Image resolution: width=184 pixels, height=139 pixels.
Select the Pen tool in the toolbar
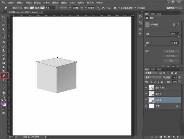[4, 75]
